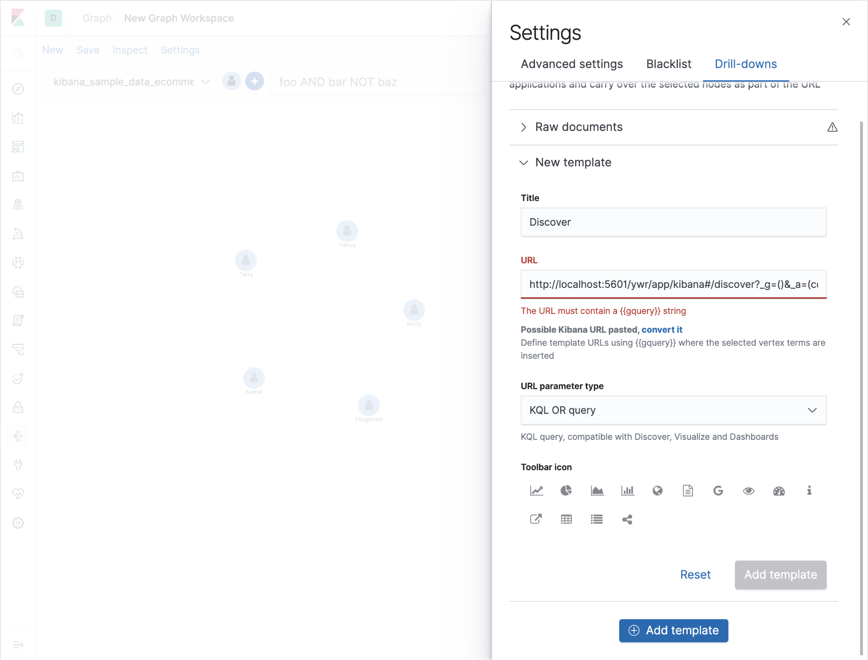Open Dashboard from the side navigation
This screenshot has height=660, width=868.
(18, 147)
